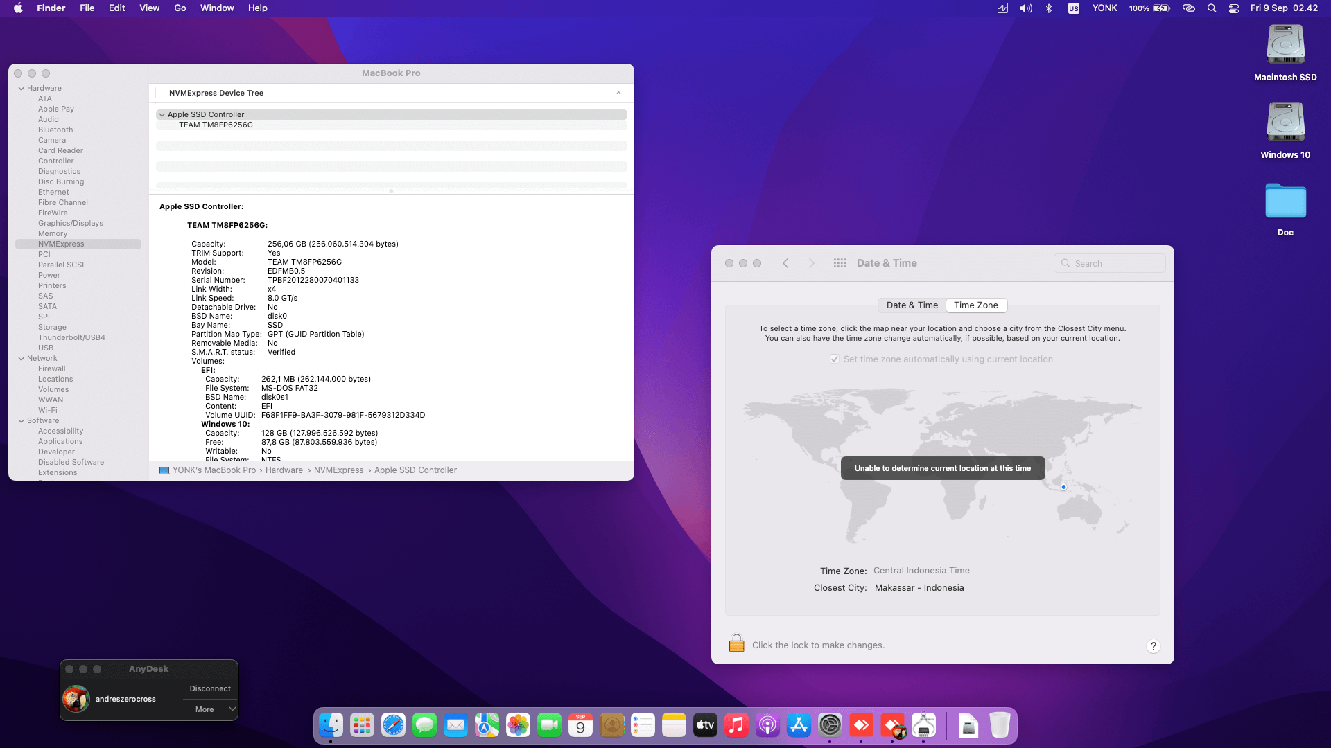Image resolution: width=1331 pixels, height=748 pixels.
Task: Open Contacts from the Dock
Action: point(611,725)
